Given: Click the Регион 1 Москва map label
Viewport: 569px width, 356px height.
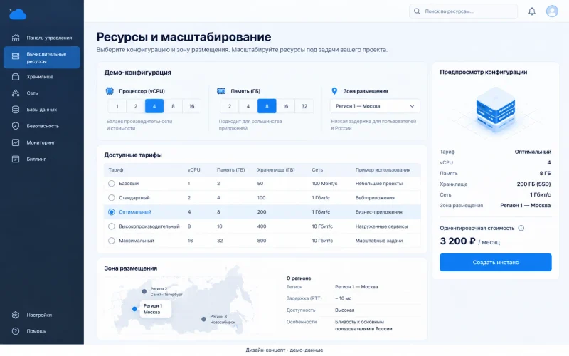Looking at the screenshot, I should coord(156,309).
